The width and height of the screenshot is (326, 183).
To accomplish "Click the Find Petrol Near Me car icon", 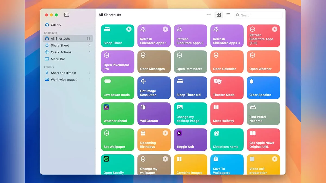I will [x=253, y=107].
